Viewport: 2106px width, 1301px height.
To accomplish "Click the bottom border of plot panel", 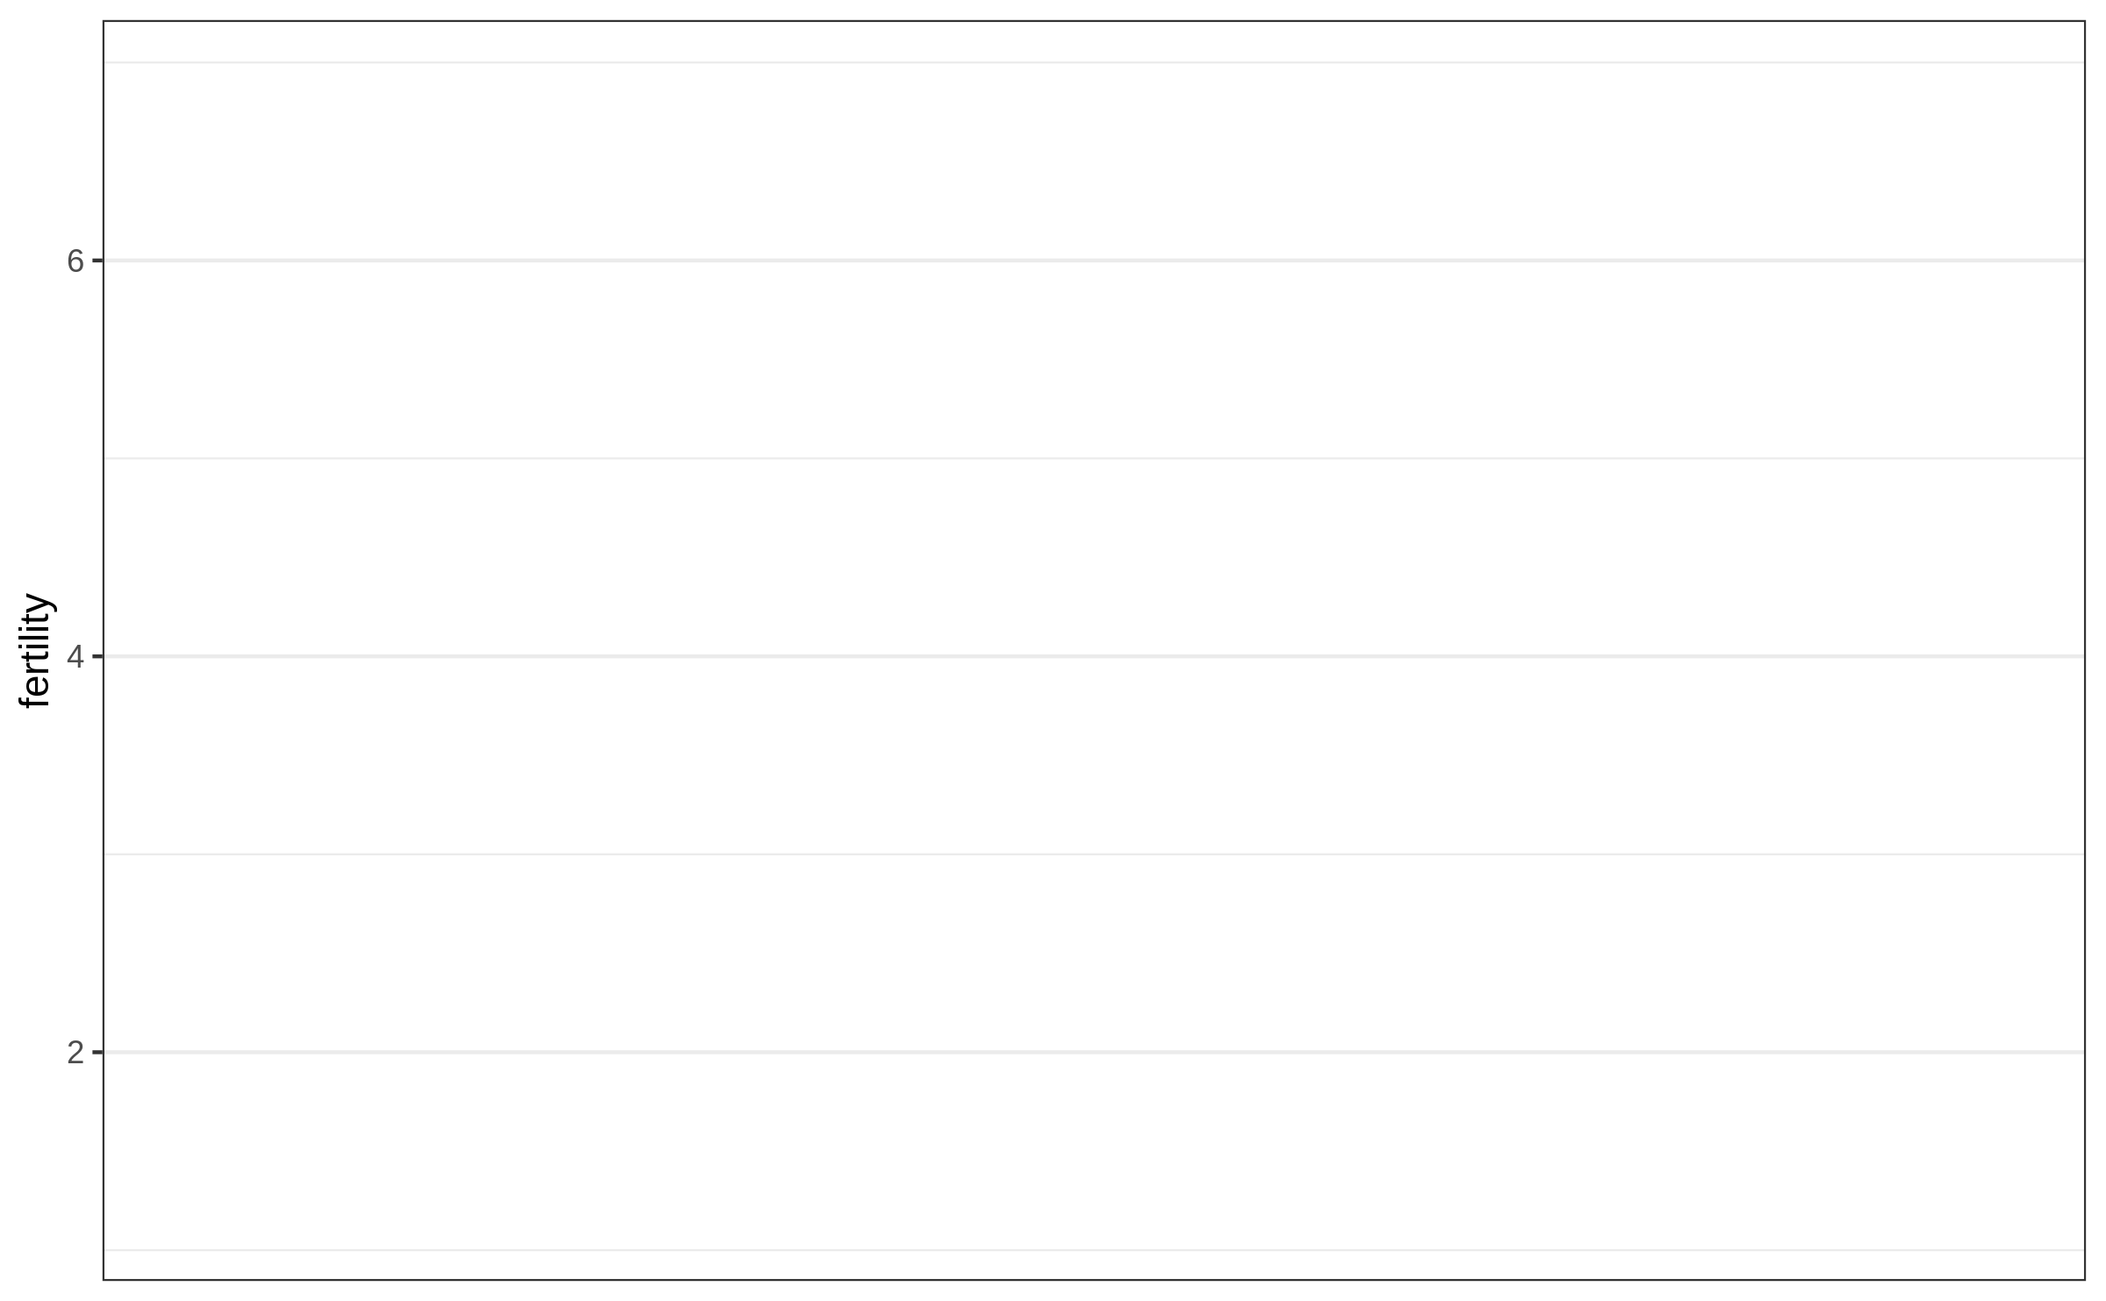I will 1093,1280.
